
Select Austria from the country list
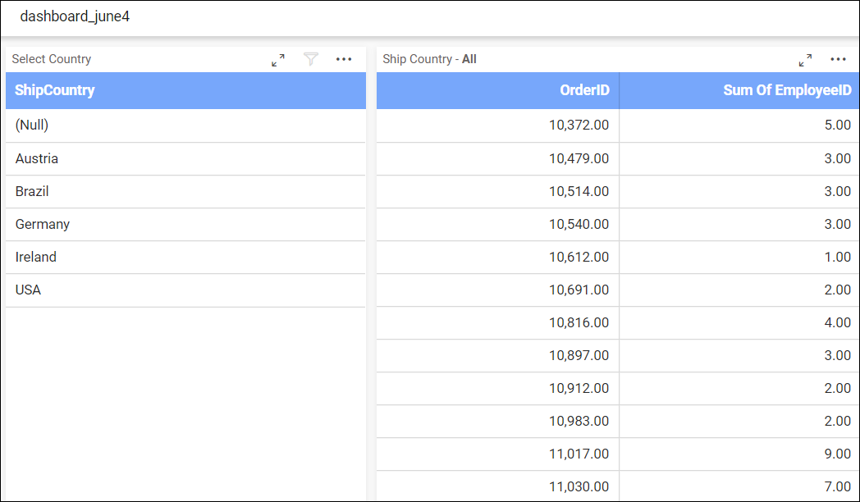point(37,158)
